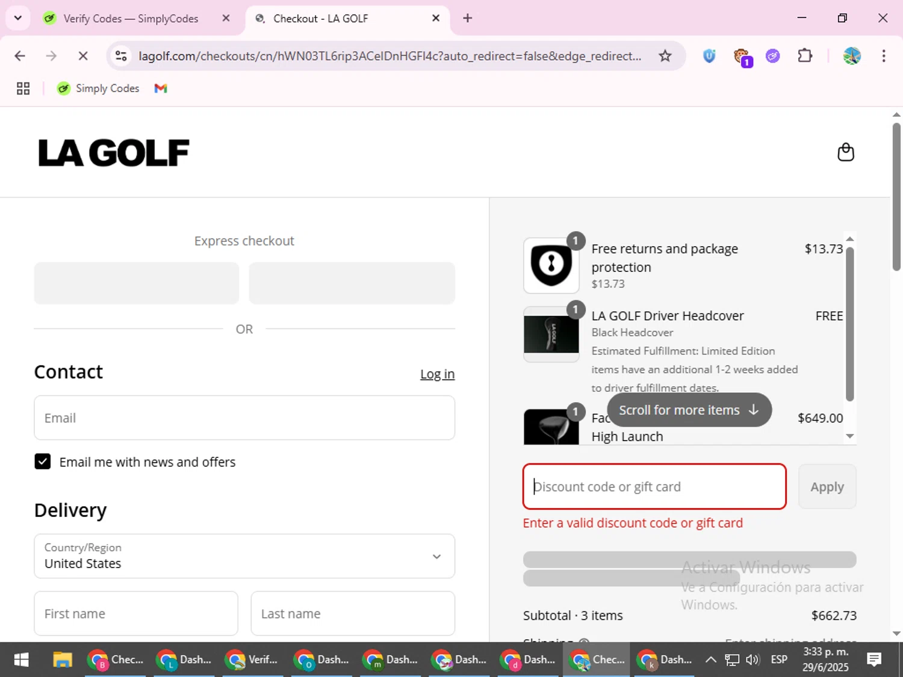Open a new browser tab
The height and width of the screenshot is (677, 903).
[x=468, y=18]
